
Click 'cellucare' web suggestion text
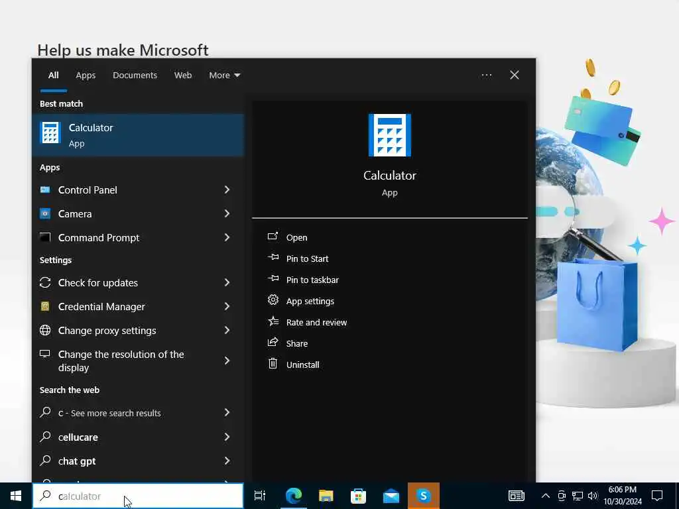[78, 437]
